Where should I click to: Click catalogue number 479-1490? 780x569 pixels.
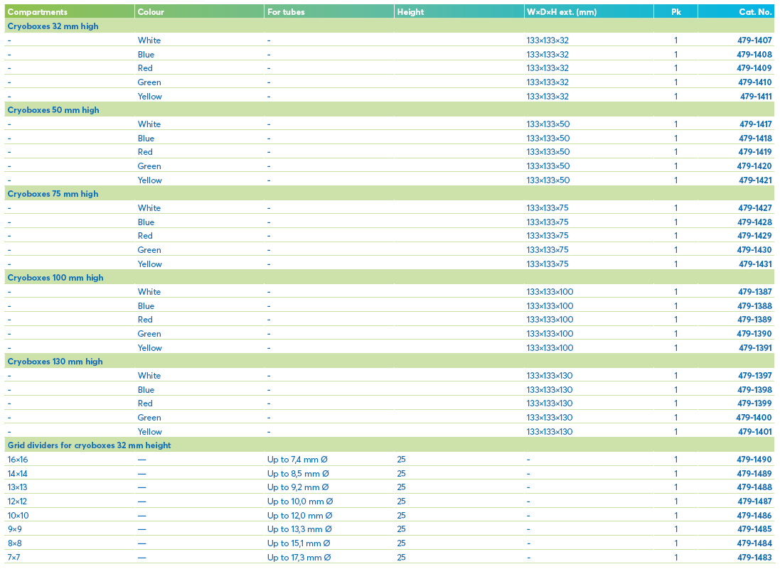tap(754, 460)
